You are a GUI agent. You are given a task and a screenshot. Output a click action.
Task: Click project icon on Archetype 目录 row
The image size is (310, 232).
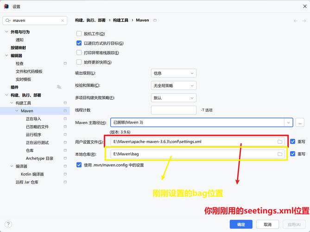click(65, 158)
